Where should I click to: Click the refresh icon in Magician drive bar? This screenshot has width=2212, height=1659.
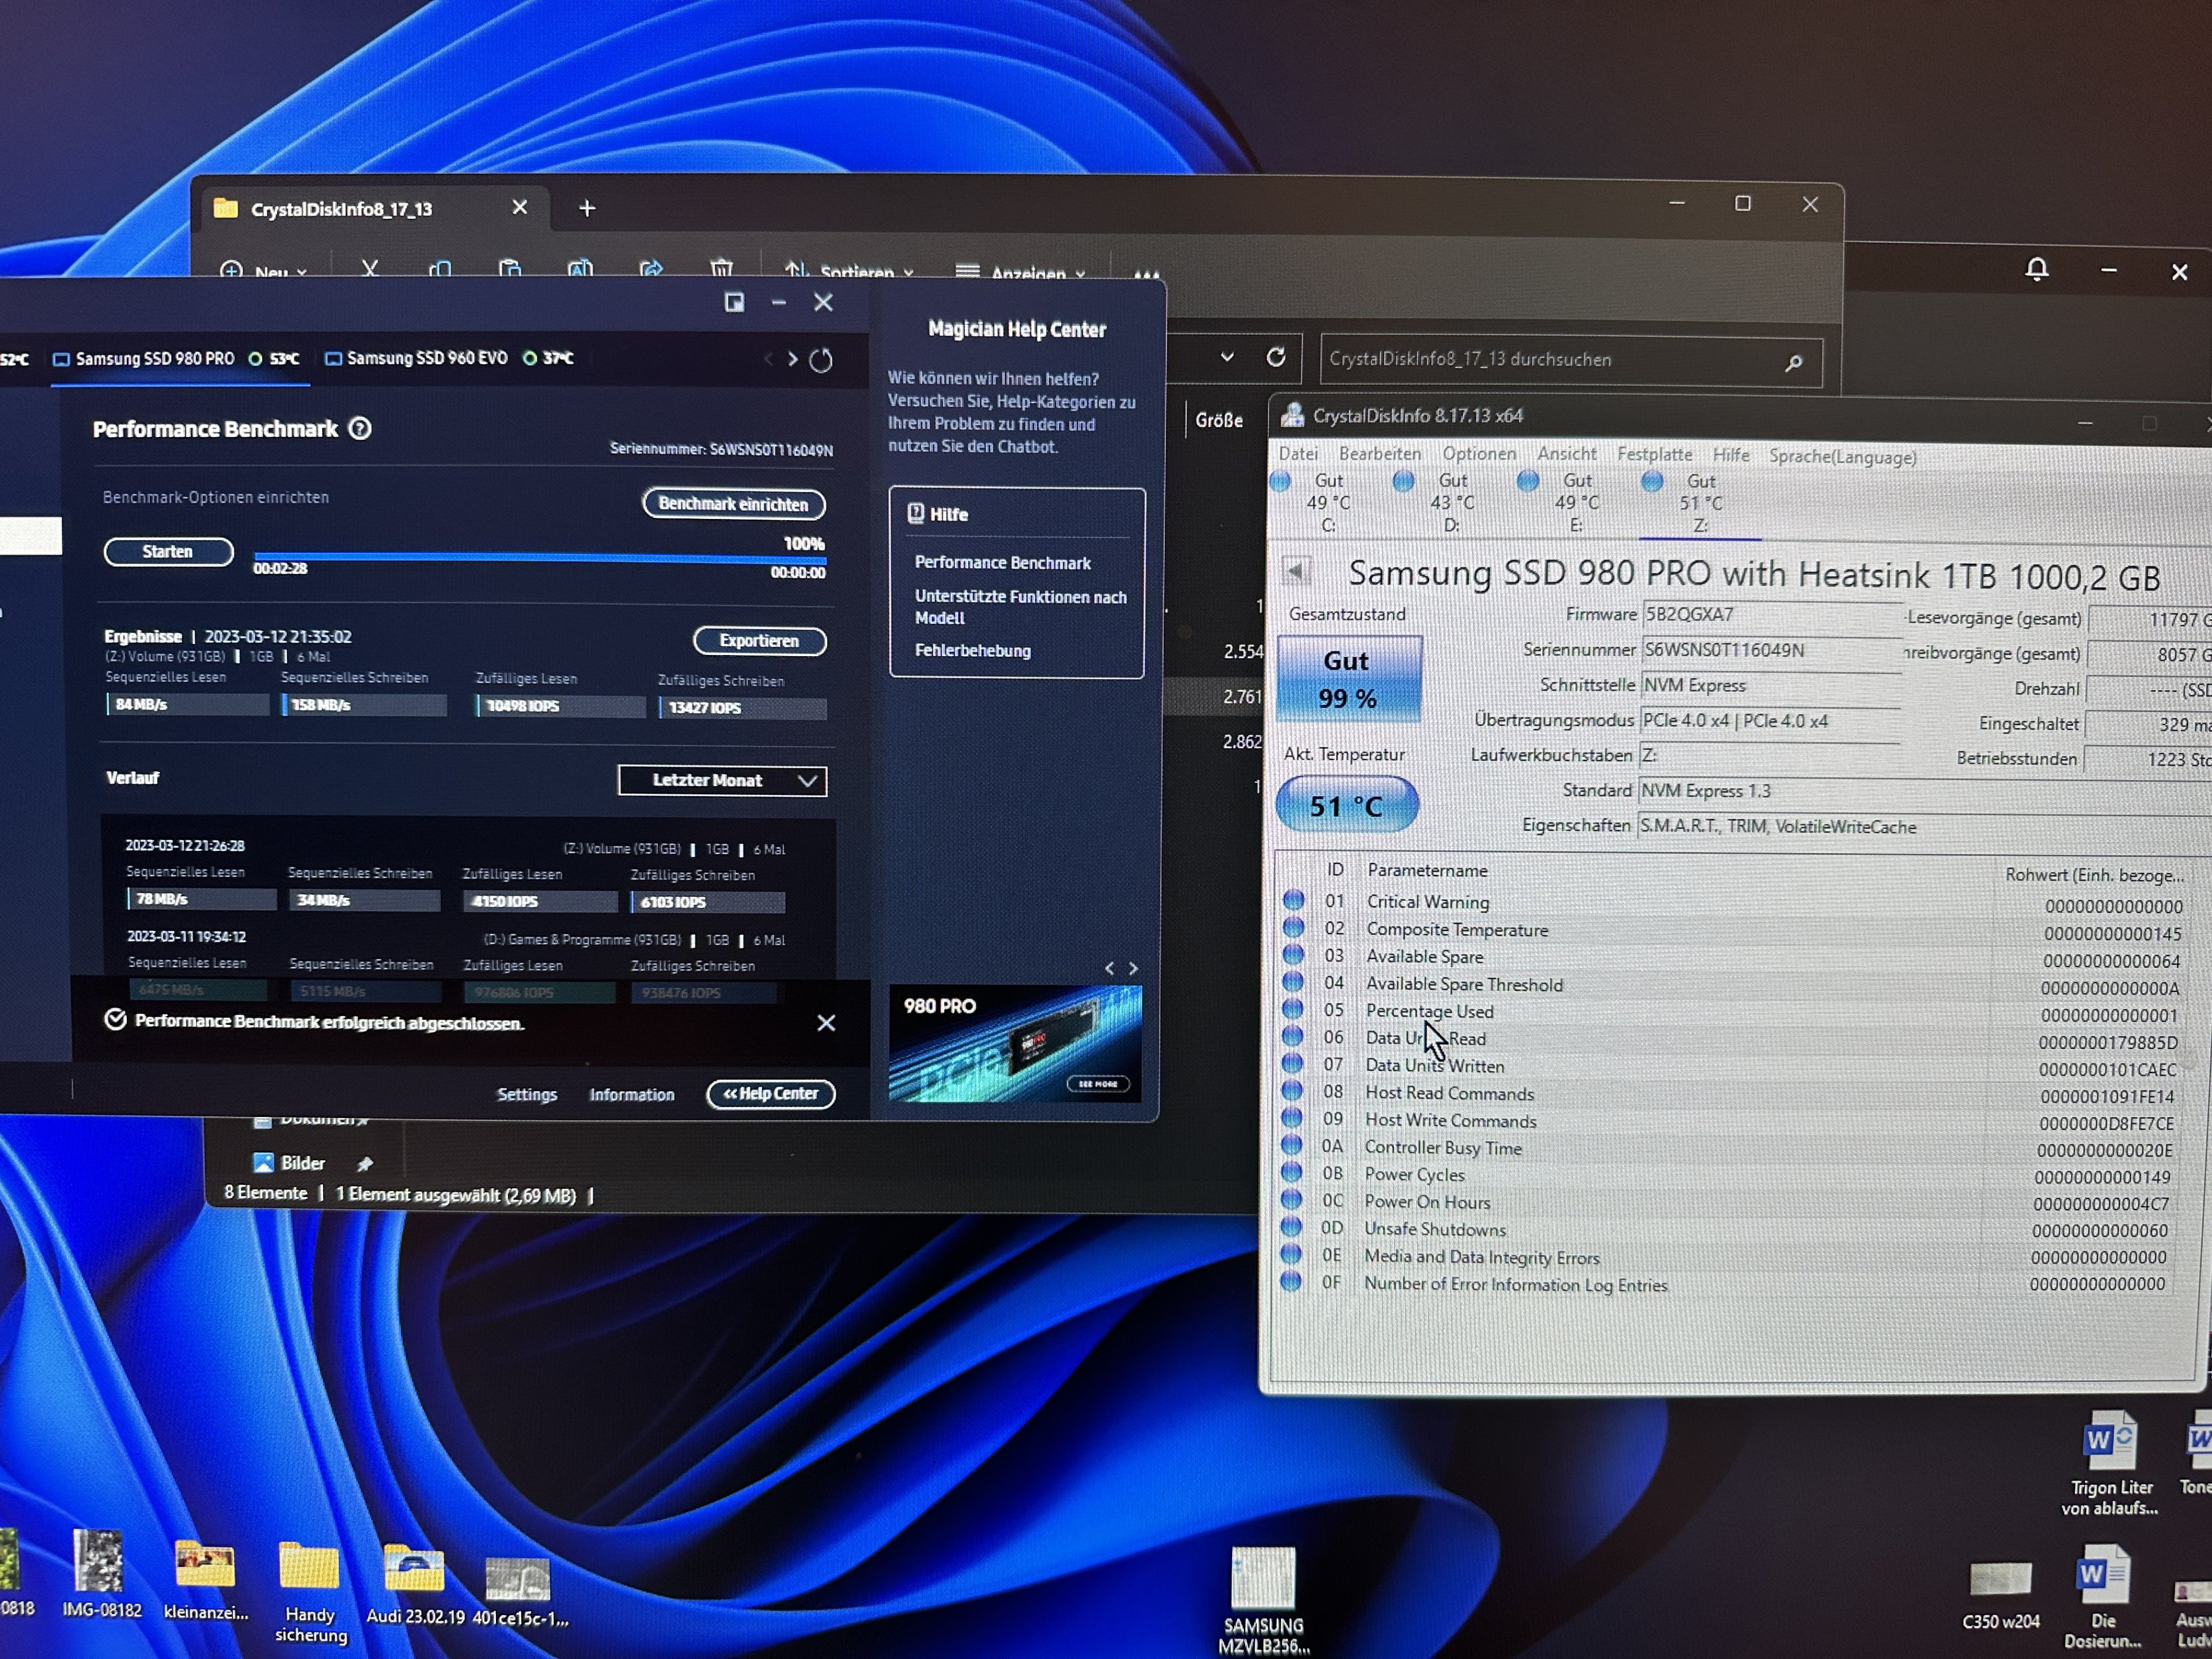(821, 360)
